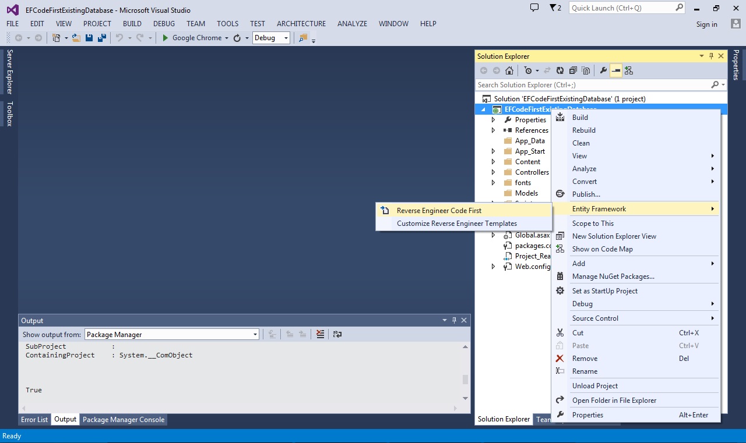The height and width of the screenshot is (443, 746).
Task: Start debugging with green play arrow
Action: pyautogui.click(x=166, y=38)
